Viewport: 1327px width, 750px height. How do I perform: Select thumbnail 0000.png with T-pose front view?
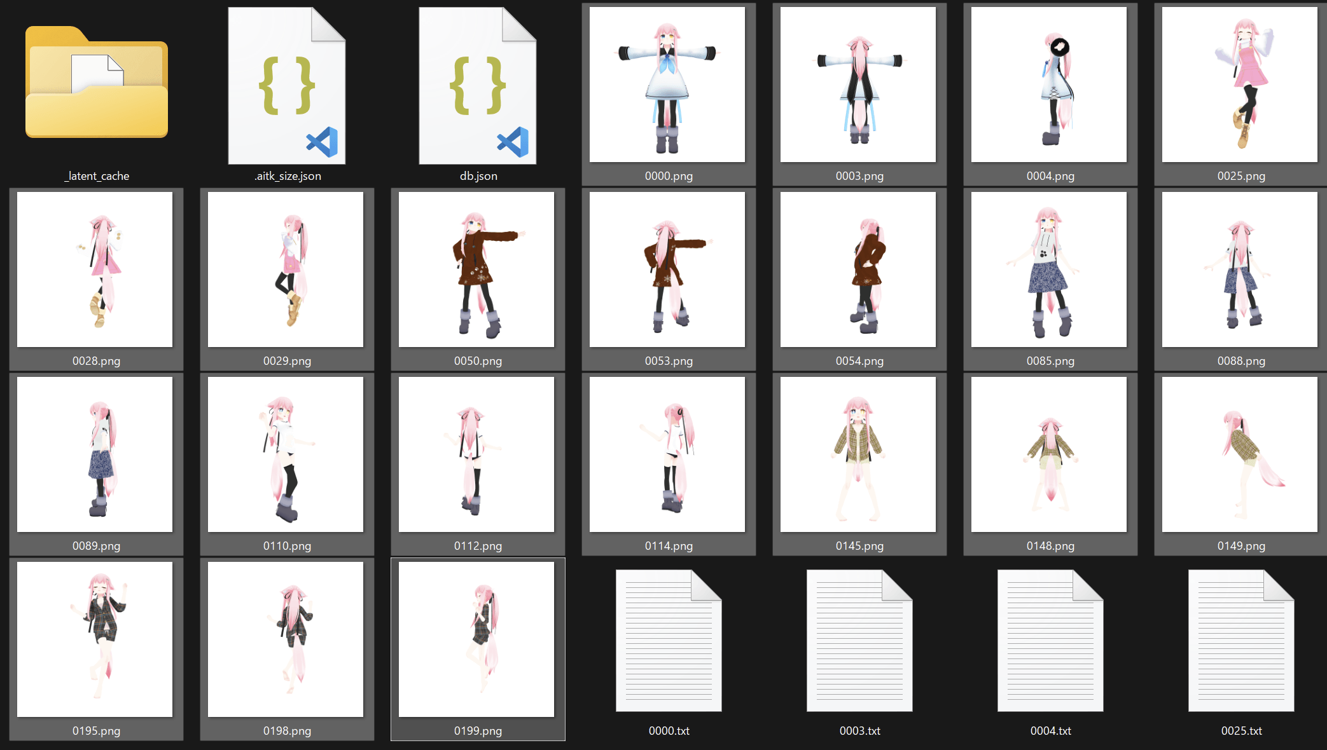tap(667, 85)
